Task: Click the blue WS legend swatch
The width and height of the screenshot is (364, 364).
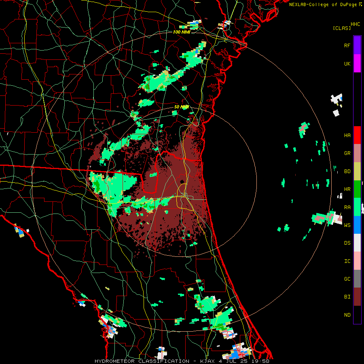Action: (x=357, y=225)
